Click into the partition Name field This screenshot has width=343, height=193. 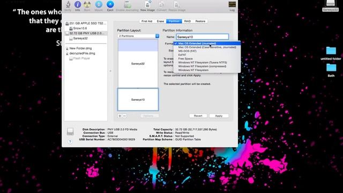click(x=203, y=37)
